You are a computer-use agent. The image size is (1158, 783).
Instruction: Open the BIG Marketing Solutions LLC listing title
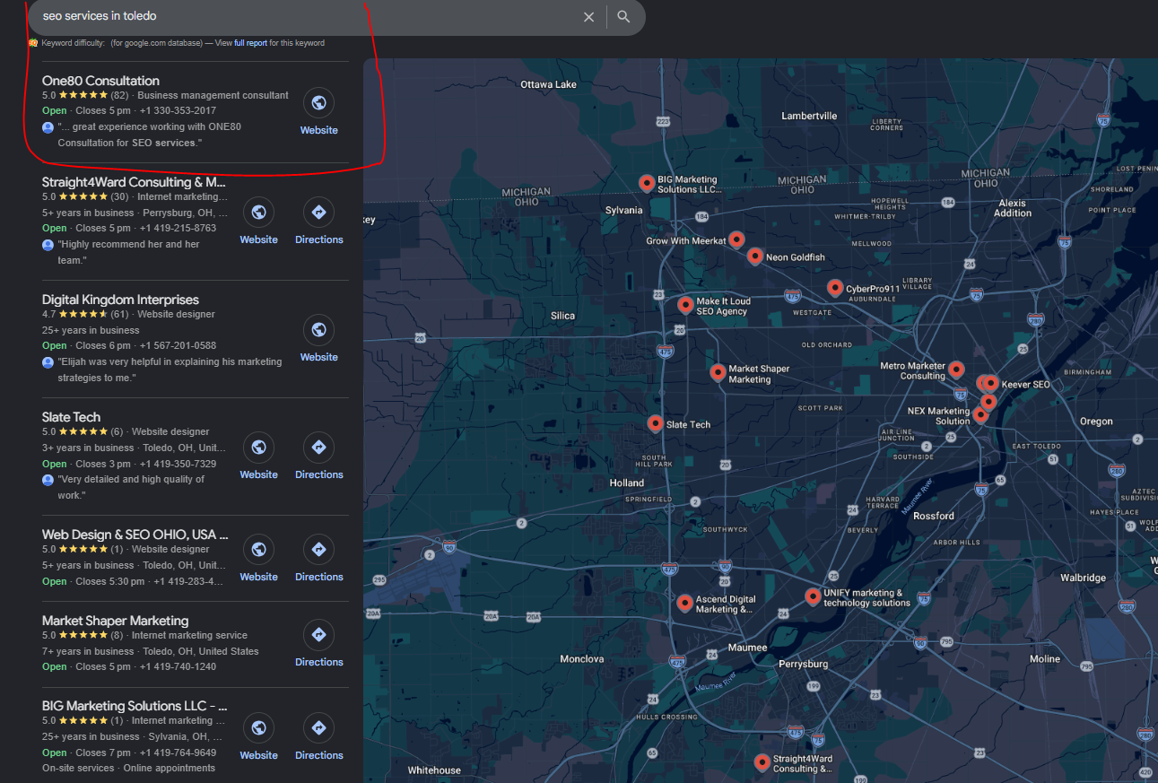[x=135, y=706]
